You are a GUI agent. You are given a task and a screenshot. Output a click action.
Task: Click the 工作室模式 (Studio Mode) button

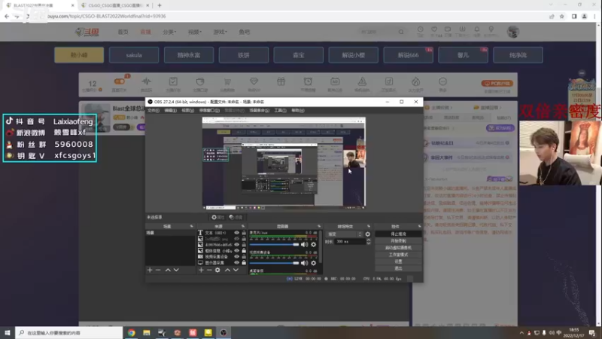click(x=398, y=255)
